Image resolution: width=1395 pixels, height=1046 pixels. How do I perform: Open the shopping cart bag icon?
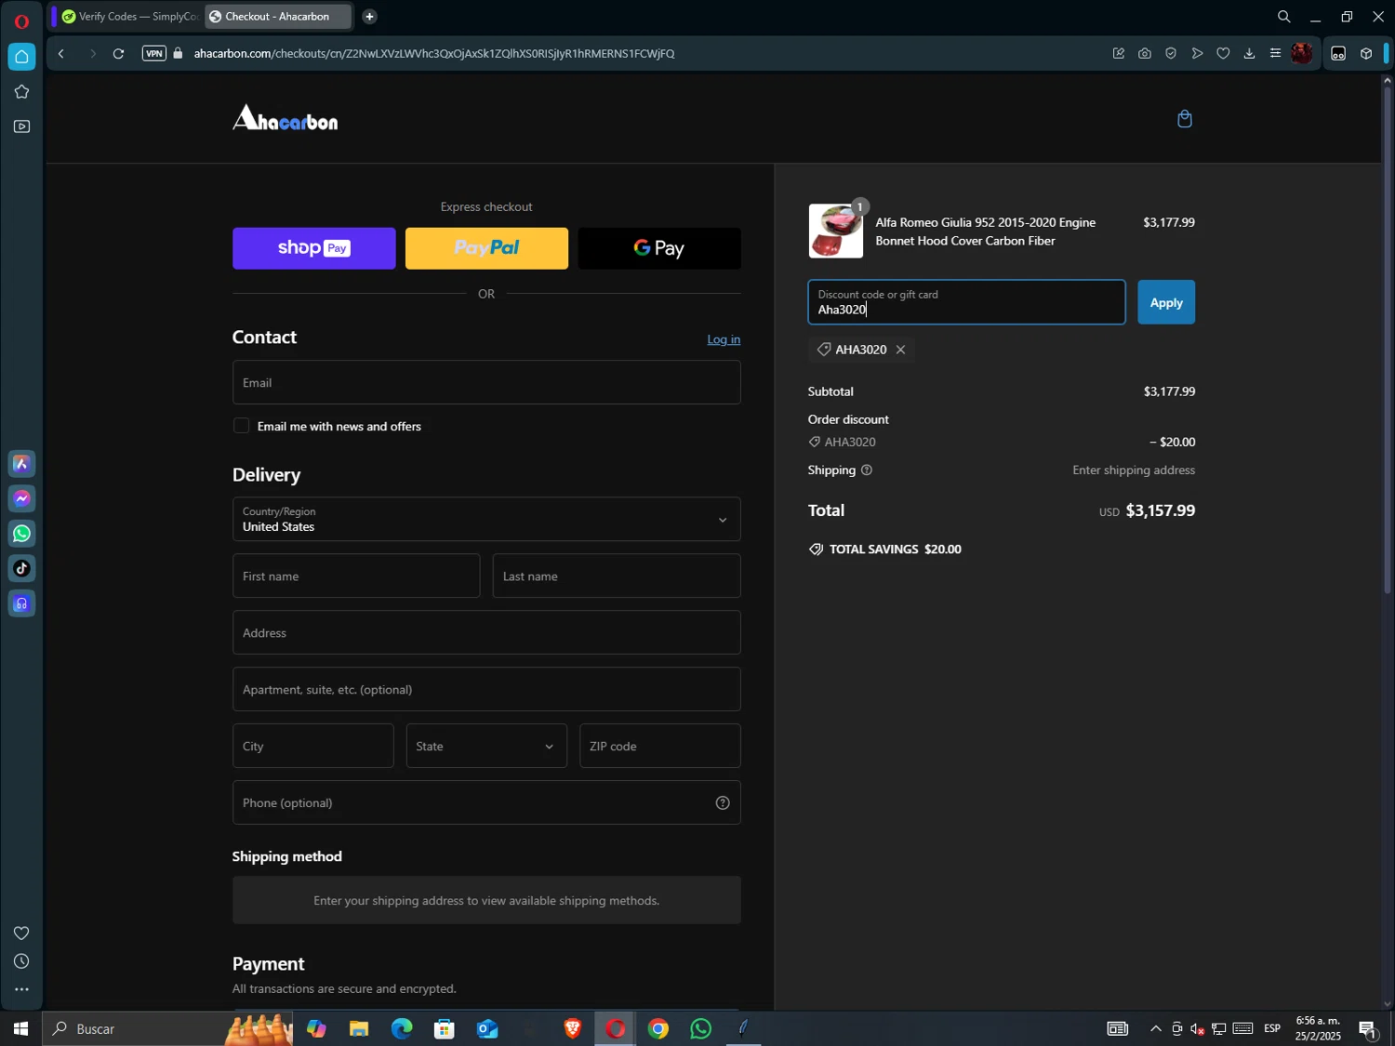pyautogui.click(x=1184, y=119)
